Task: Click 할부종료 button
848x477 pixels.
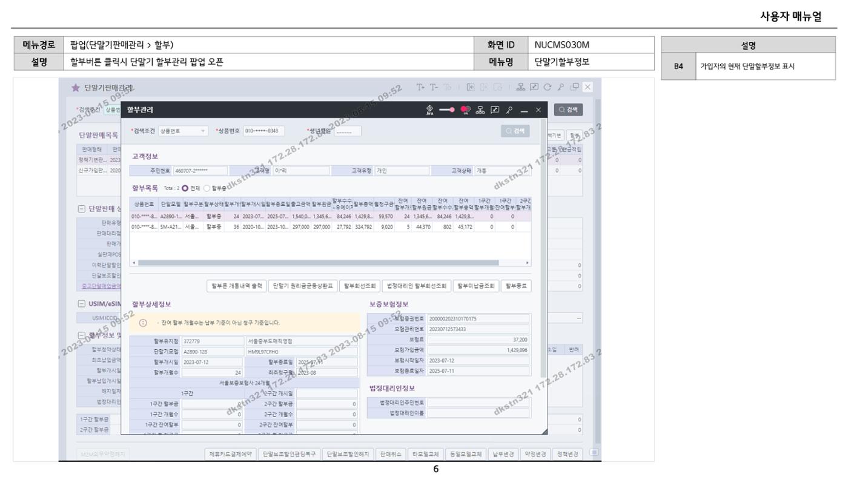Action: pos(516,286)
